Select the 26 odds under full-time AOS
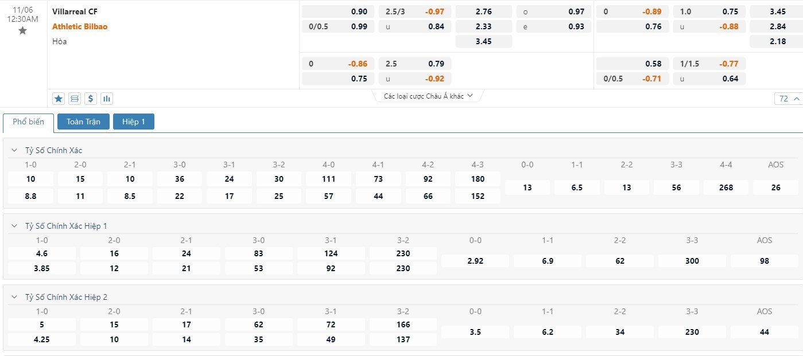 coord(776,187)
